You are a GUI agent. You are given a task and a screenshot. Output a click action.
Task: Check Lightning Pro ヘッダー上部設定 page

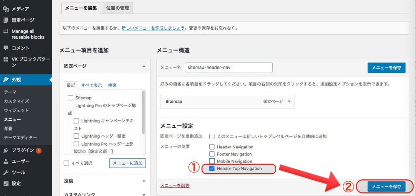point(76,144)
